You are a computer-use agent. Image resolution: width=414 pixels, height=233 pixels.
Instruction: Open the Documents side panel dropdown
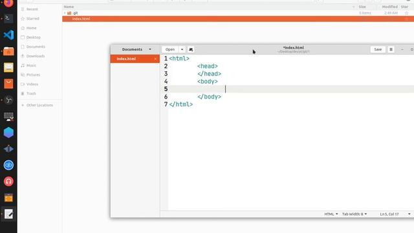136,49
